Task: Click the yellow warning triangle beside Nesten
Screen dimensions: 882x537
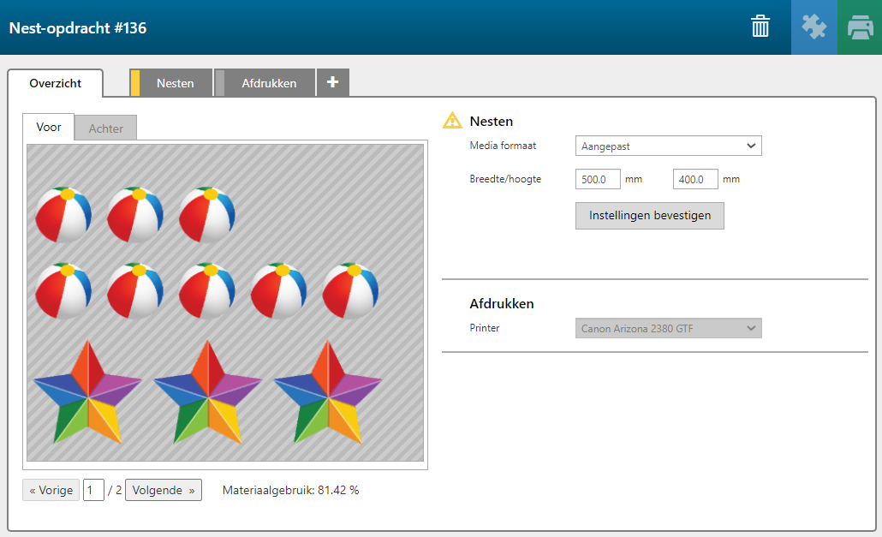Action: click(452, 121)
